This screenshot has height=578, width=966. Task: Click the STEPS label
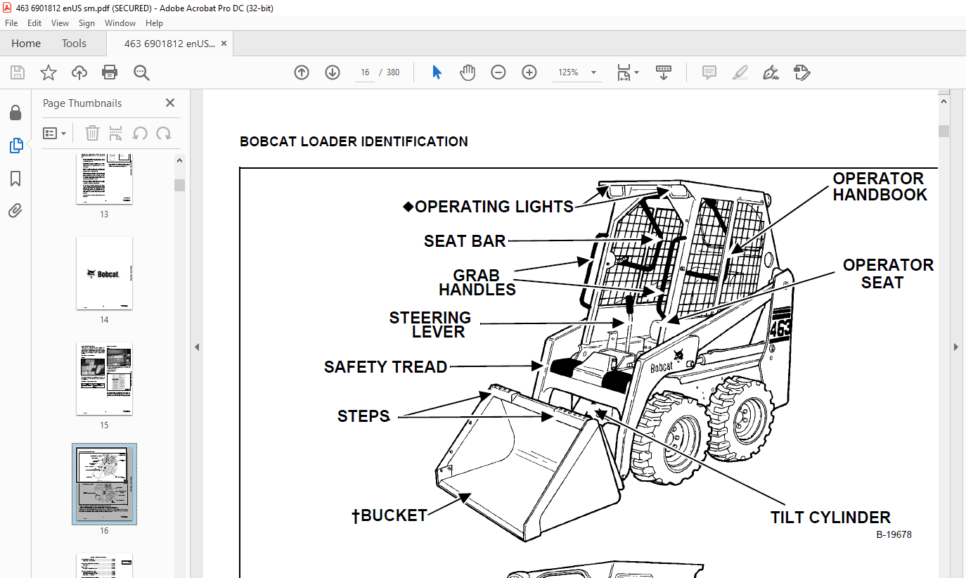(363, 416)
